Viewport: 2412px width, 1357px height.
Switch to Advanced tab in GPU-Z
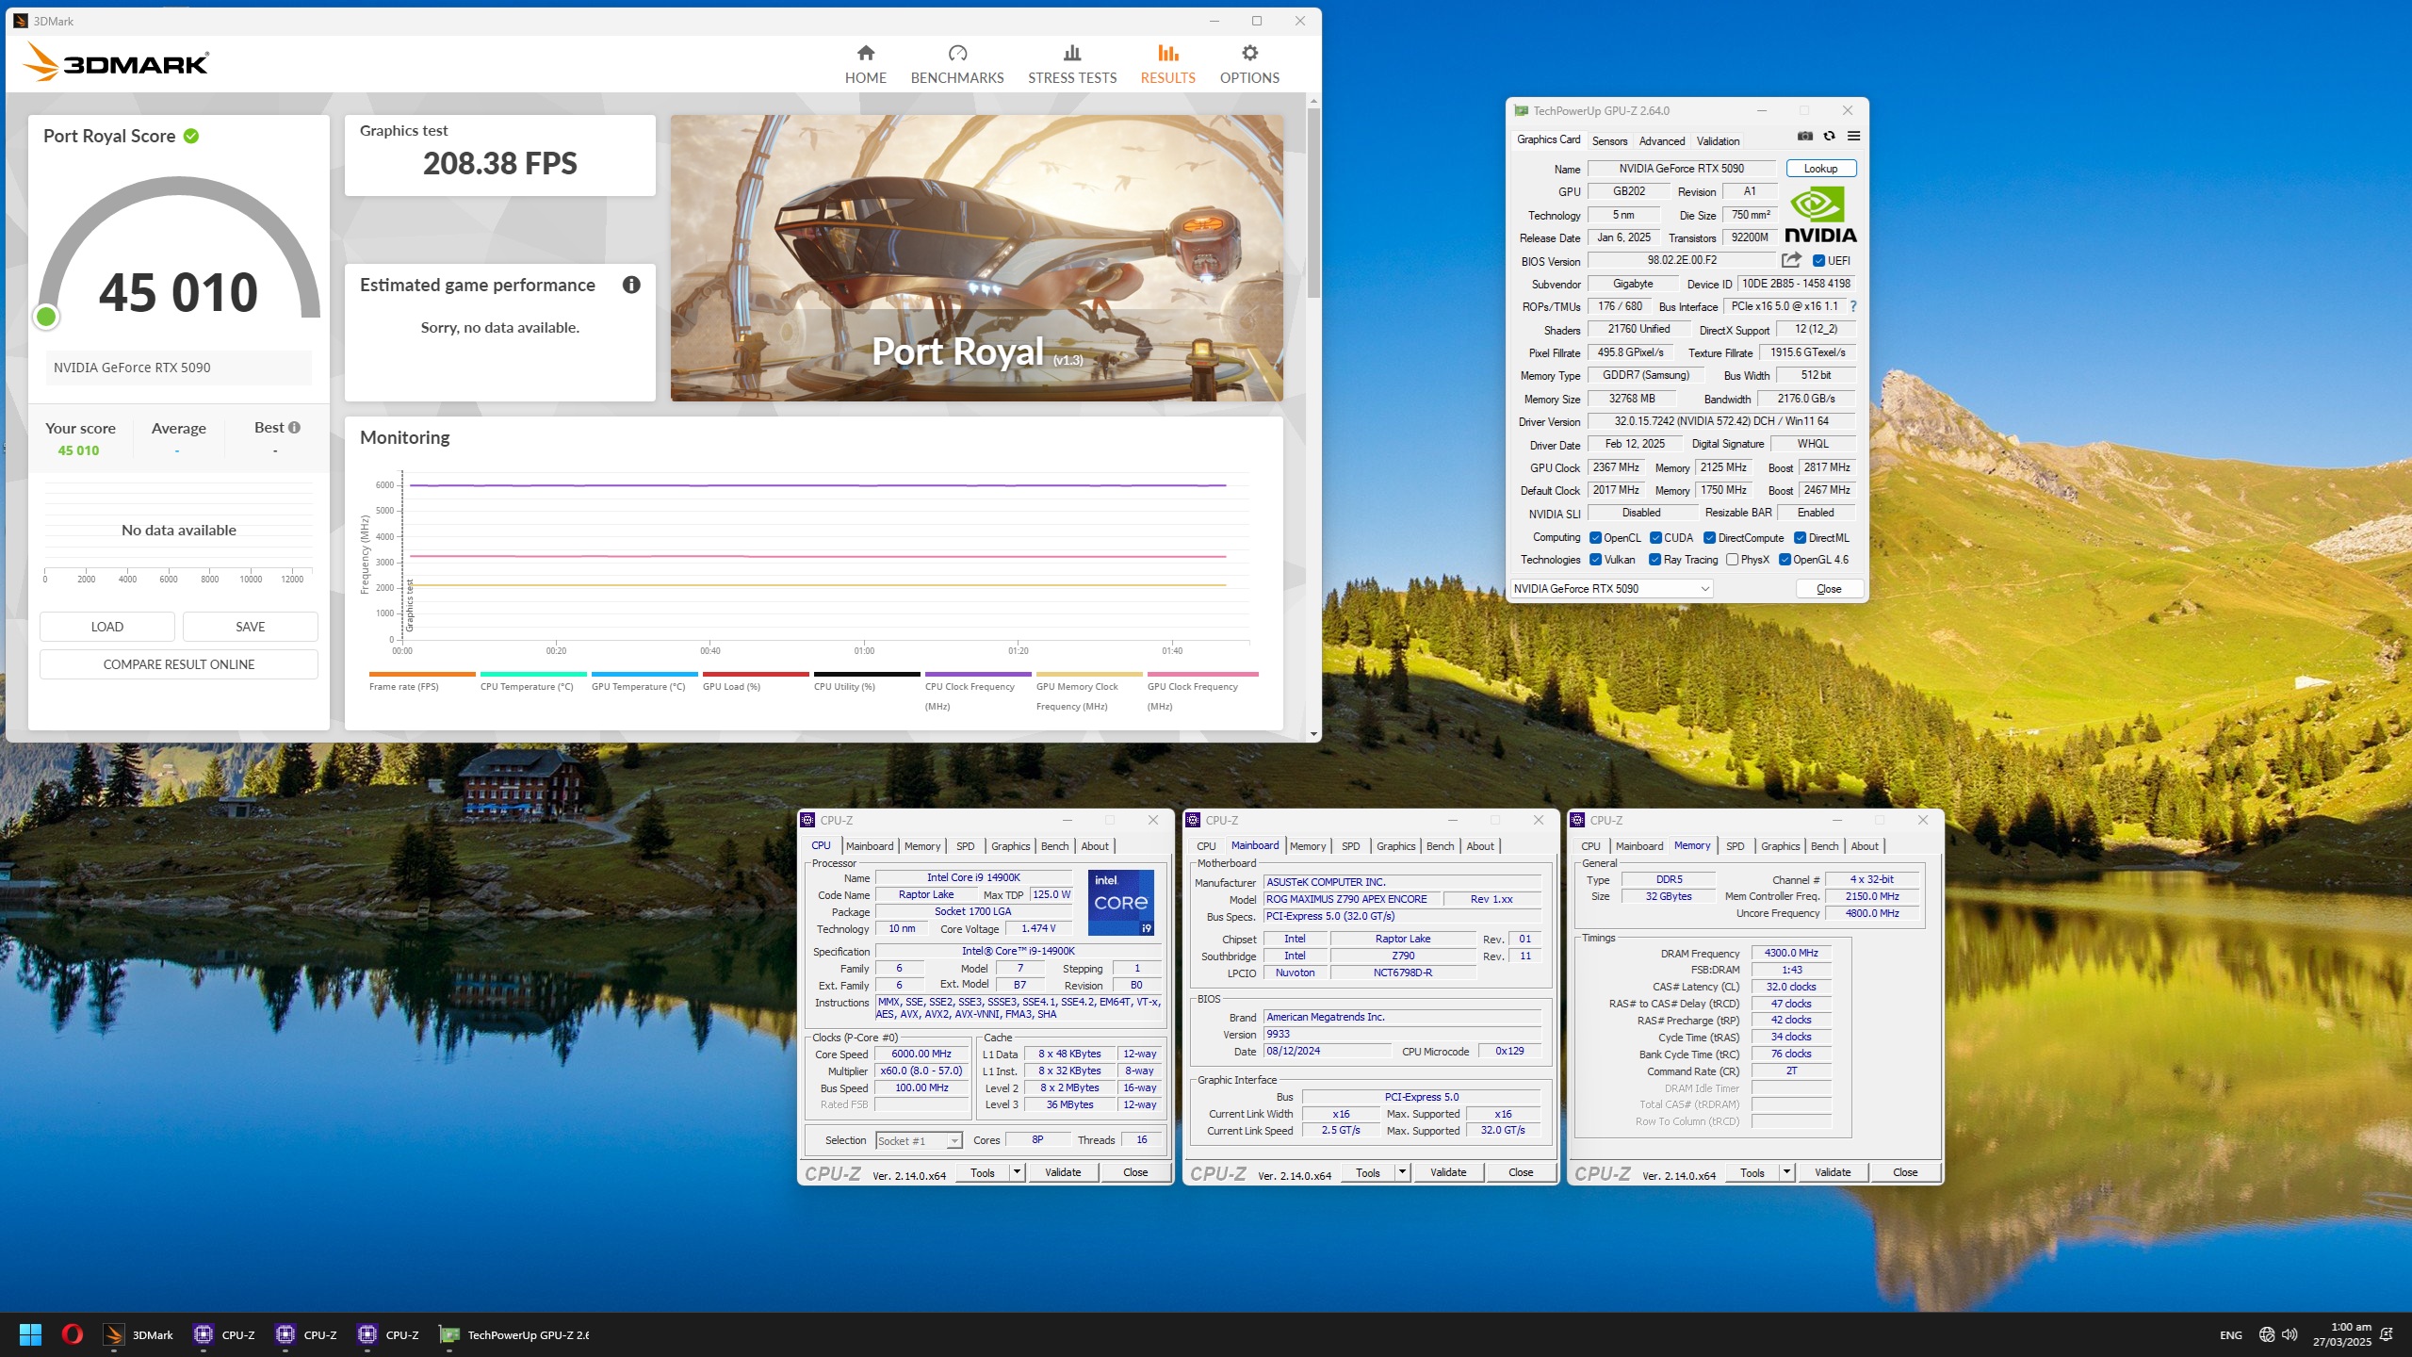click(1662, 141)
